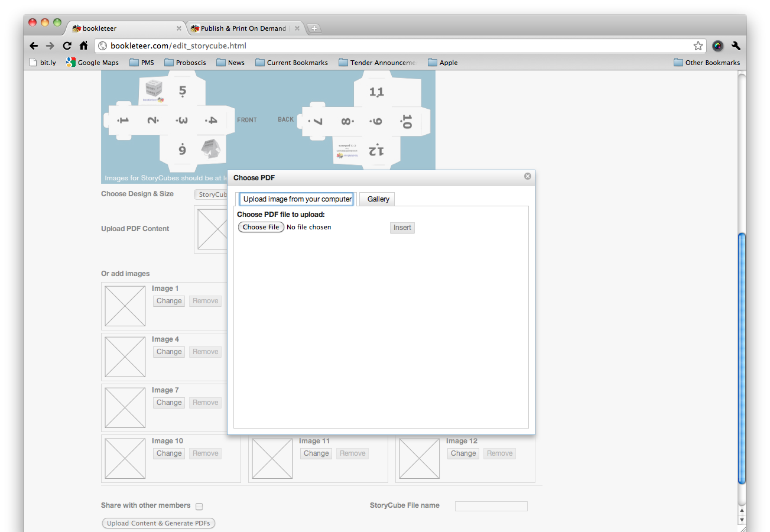Close the bookleteer browser tab
Image resolution: width=770 pixels, height=532 pixels.
[x=179, y=28]
